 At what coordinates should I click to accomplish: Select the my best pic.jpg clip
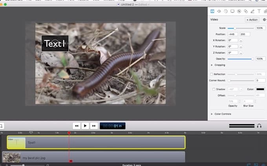94,157
